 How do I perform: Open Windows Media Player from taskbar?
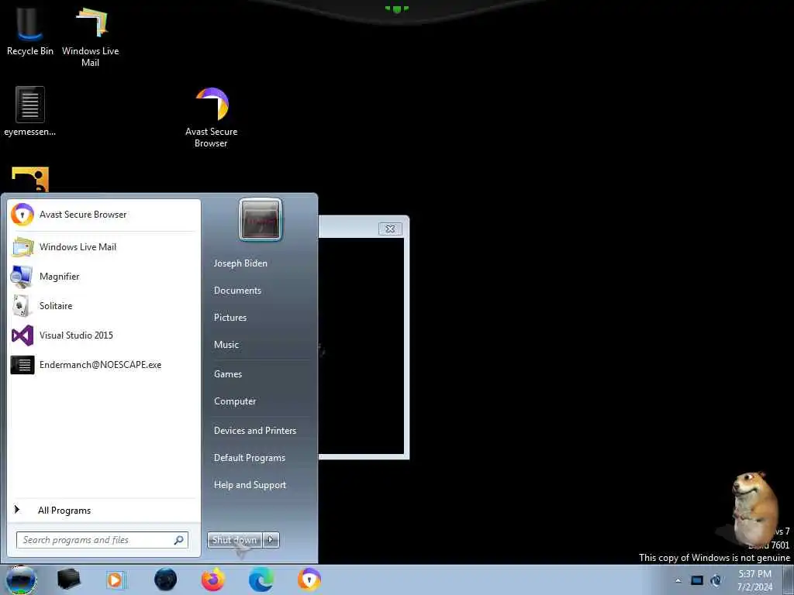tap(116, 580)
